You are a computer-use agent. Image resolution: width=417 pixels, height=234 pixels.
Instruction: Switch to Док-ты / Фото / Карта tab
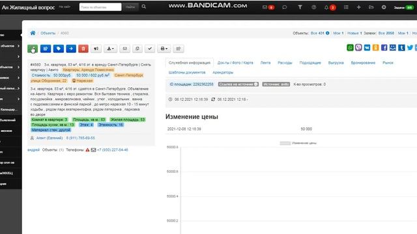pos(235,63)
